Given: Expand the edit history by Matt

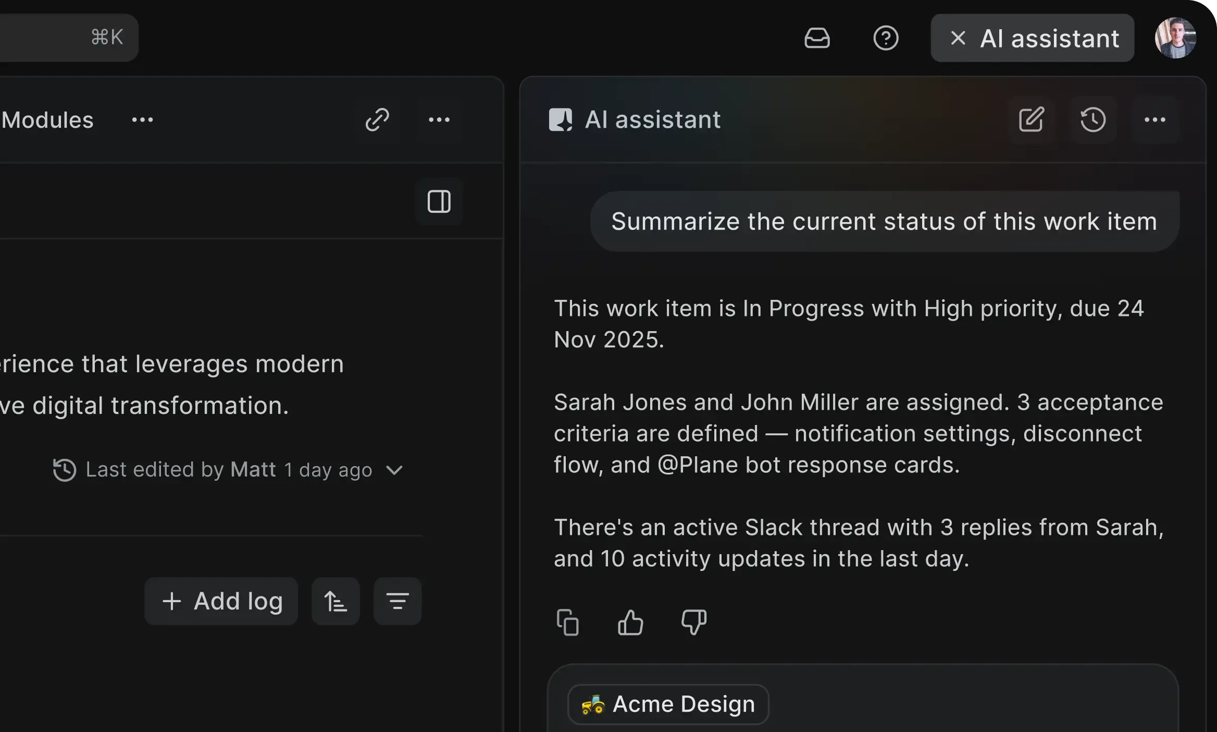Looking at the screenshot, I should point(394,470).
